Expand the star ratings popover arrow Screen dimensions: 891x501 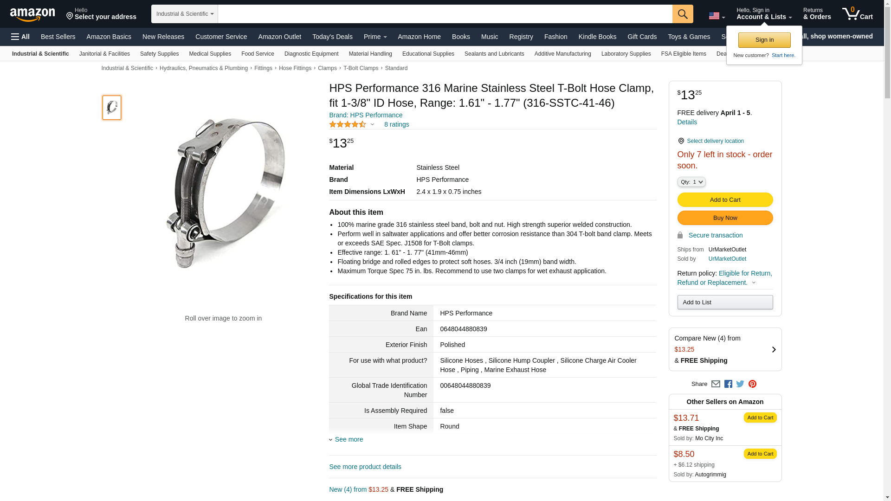[372, 124]
